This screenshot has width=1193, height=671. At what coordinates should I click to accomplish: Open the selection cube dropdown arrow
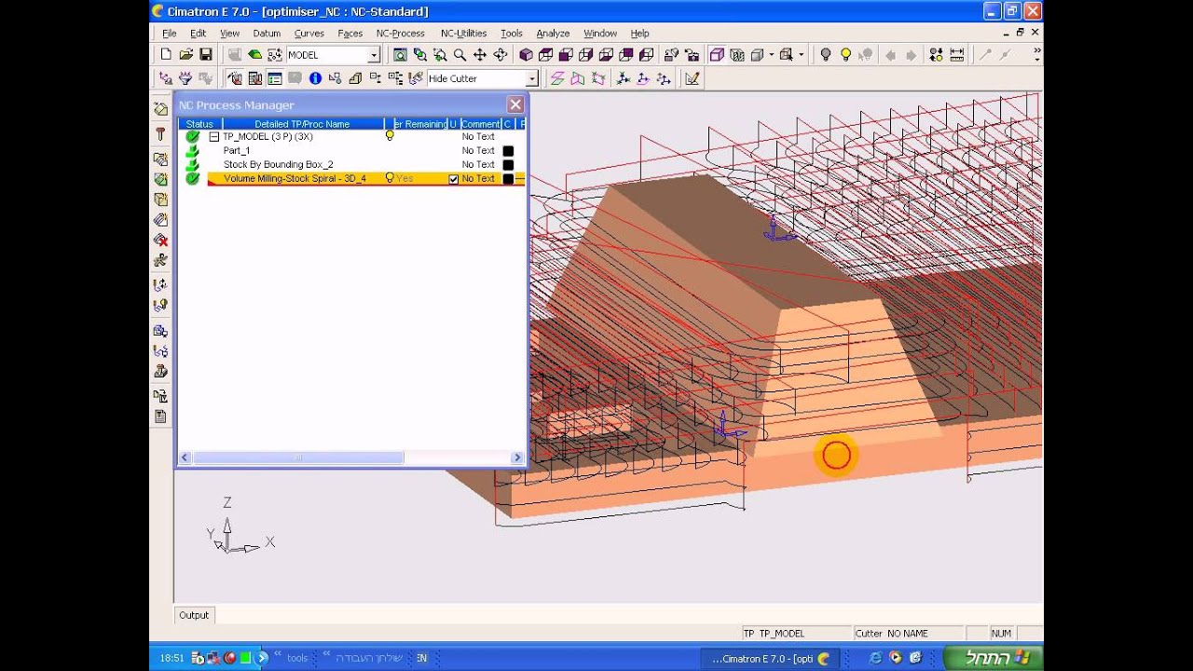coord(801,55)
